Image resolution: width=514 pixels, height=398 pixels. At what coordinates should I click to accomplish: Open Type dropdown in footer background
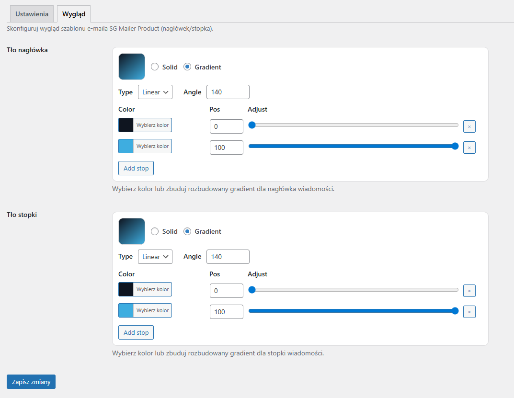[x=155, y=257]
